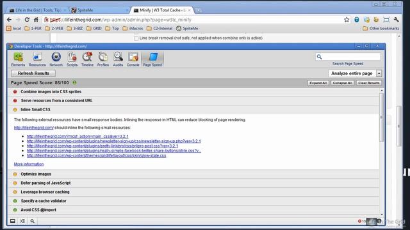The width and height of the screenshot is (410, 230).
Task: Open the Elements panel in Developer Tools
Action: [x=18, y=59]
